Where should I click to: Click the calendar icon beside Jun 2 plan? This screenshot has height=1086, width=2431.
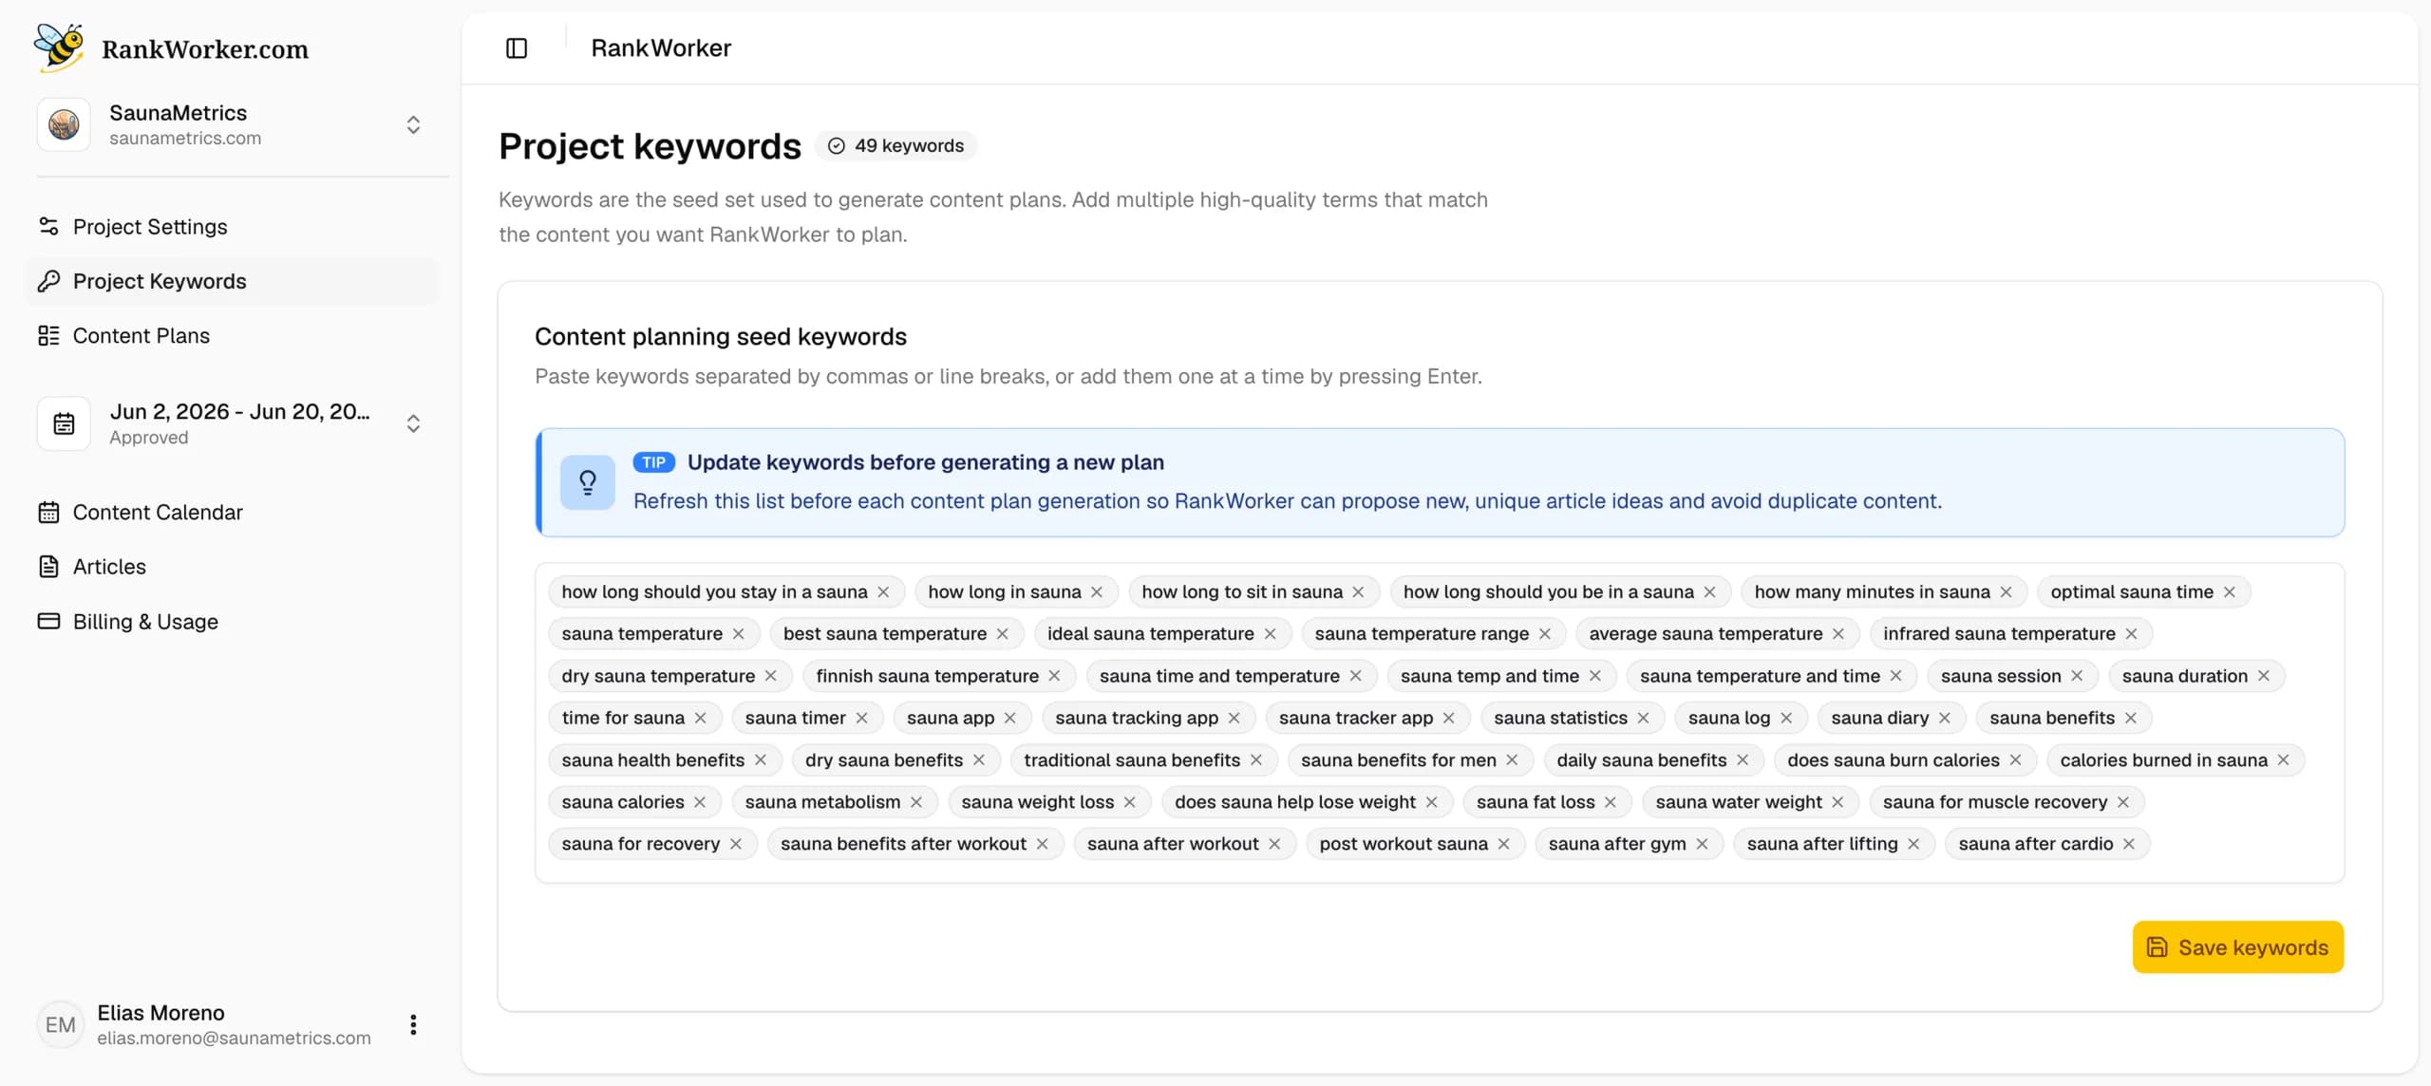(64, 423)
